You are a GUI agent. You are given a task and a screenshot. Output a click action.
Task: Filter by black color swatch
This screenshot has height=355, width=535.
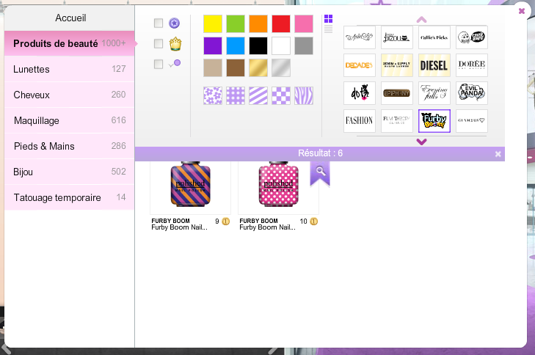[x=258, y=45]
